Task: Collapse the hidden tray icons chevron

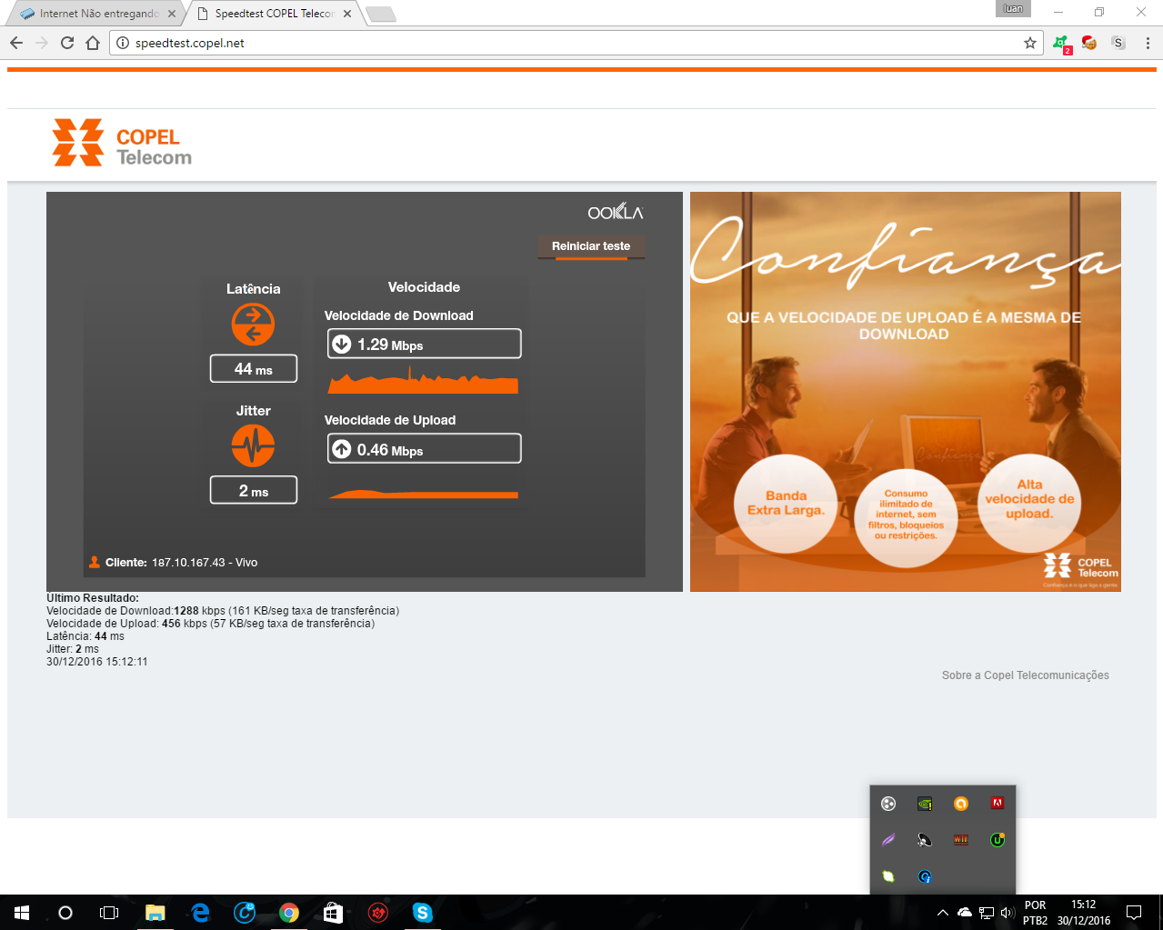Action: [x=943, y=913]
